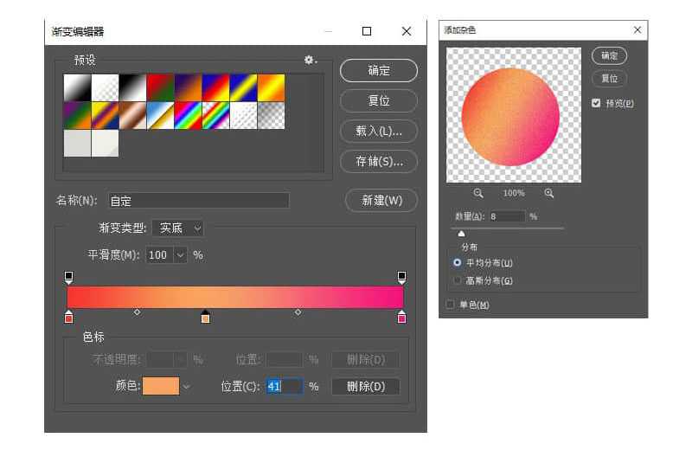Choose the rainbow spectrum gradient preset
This screenshot has width=692, height=450.
tap(187, 115)
